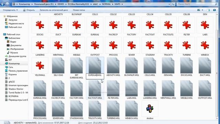Select the WINBOX red-icon file
Screen dimensions: 220x124
205,47
